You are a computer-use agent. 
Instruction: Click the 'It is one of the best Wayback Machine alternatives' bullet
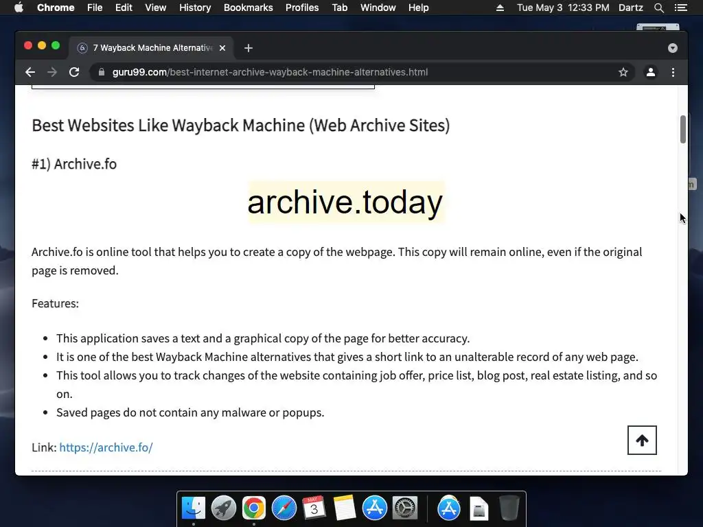pyautogui.click(x=347, y=357)
